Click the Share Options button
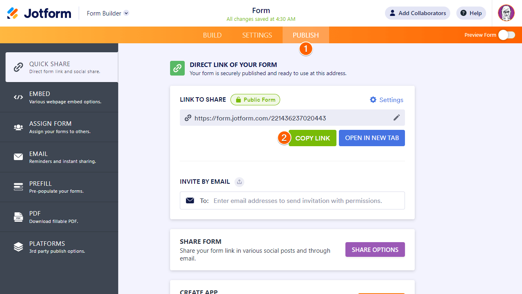This screenshot has width=522, height=294. 375,249
